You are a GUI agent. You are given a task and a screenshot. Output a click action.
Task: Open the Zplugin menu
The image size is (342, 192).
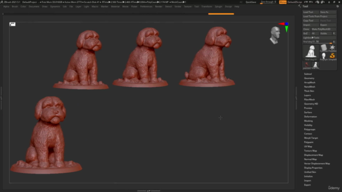(219, 6)
